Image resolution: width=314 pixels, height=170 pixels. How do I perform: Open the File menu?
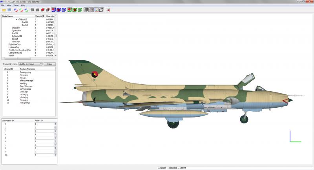tap(3, 5)
